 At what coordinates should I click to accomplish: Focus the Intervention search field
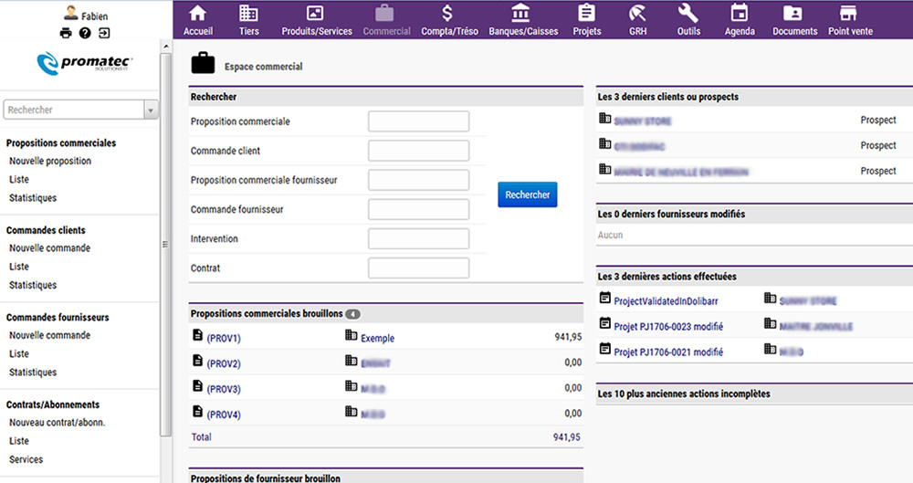419,238
